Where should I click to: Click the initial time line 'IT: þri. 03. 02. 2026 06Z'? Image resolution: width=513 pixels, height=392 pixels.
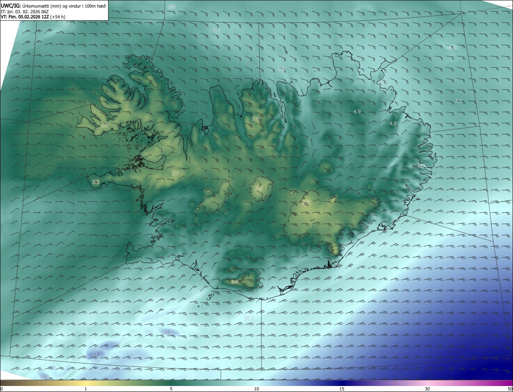click(25, 11)
